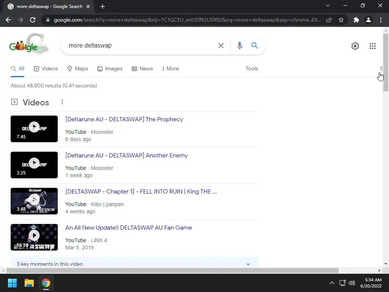Screen dimensions: 389x292
Task: Click the browser back arrow
Action: pyautogui.click(x=8, y=20)
